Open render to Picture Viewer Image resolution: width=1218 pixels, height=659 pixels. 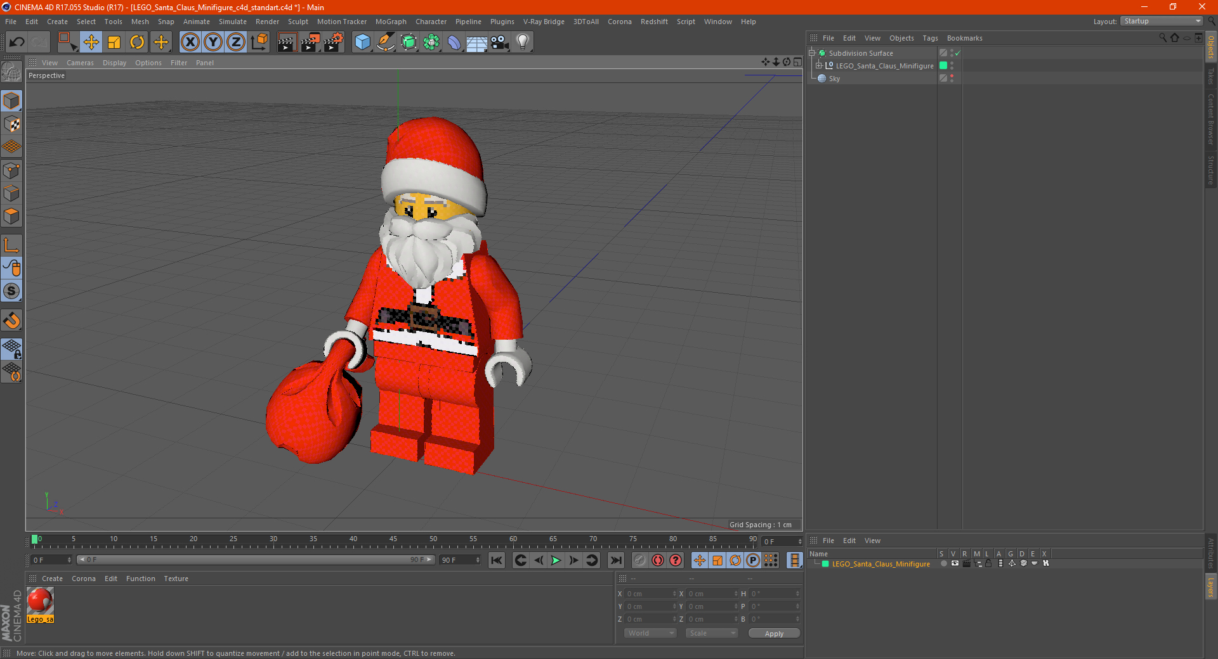(x=310, y=42)
